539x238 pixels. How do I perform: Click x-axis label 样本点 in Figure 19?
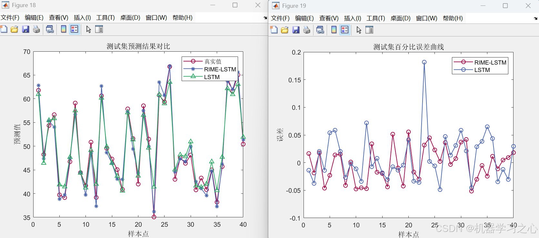[409, 234]
